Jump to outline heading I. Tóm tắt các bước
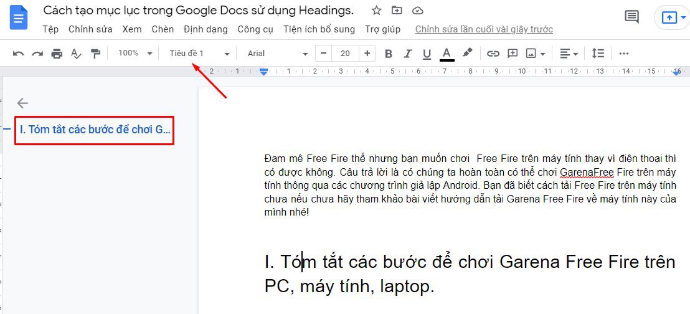 (x=95, y=130)
